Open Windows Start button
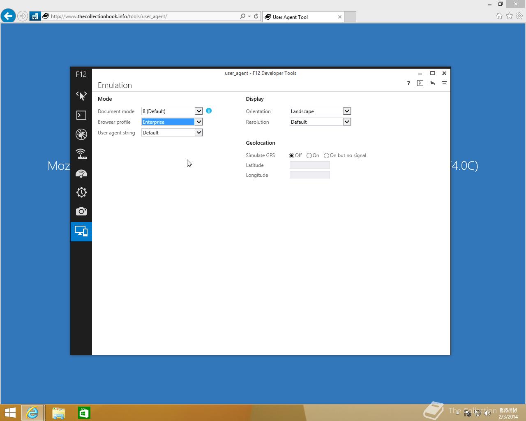Screen dimensions: 526x421 pyautogui.click(x=10, y=412)
